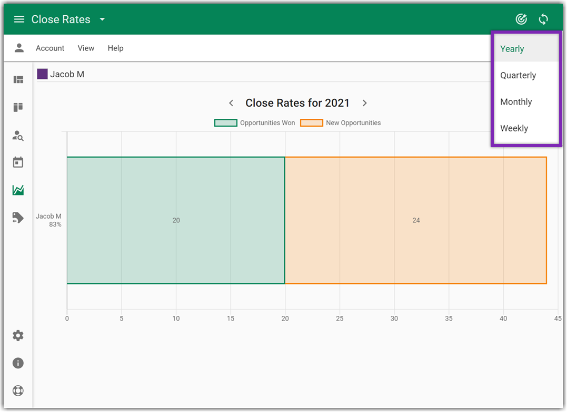
Task: Expand the Close Rates title dropdown
Action: click(102, 19)
